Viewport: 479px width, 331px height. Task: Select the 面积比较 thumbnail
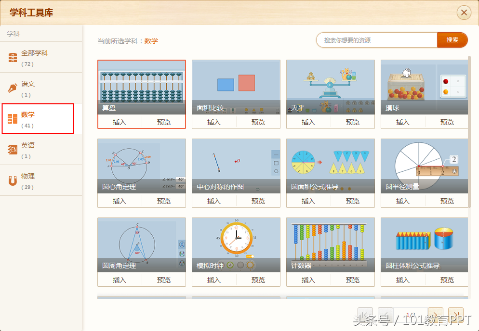click(236, 87)
